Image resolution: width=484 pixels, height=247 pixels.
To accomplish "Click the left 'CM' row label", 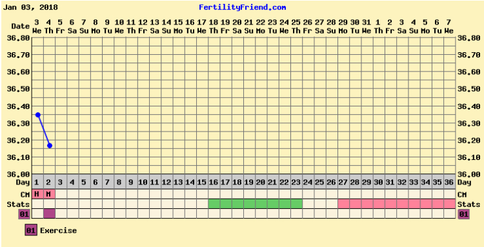I will [25, 195].
